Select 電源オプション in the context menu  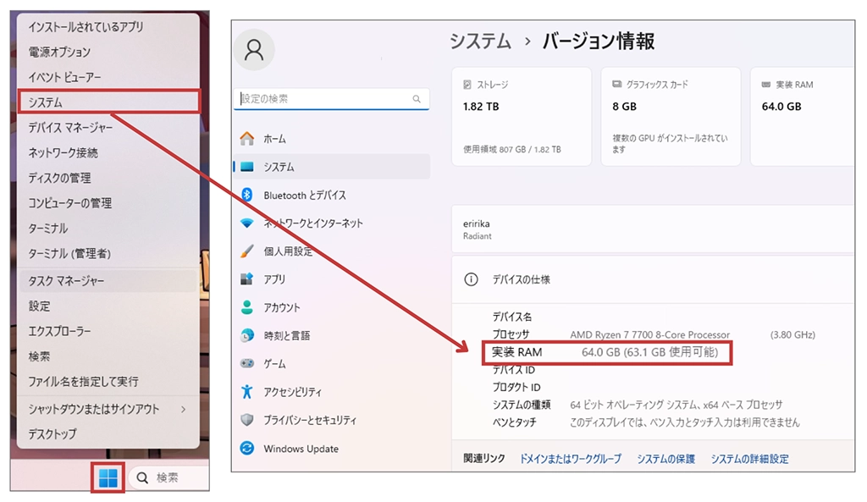point(108,52)
